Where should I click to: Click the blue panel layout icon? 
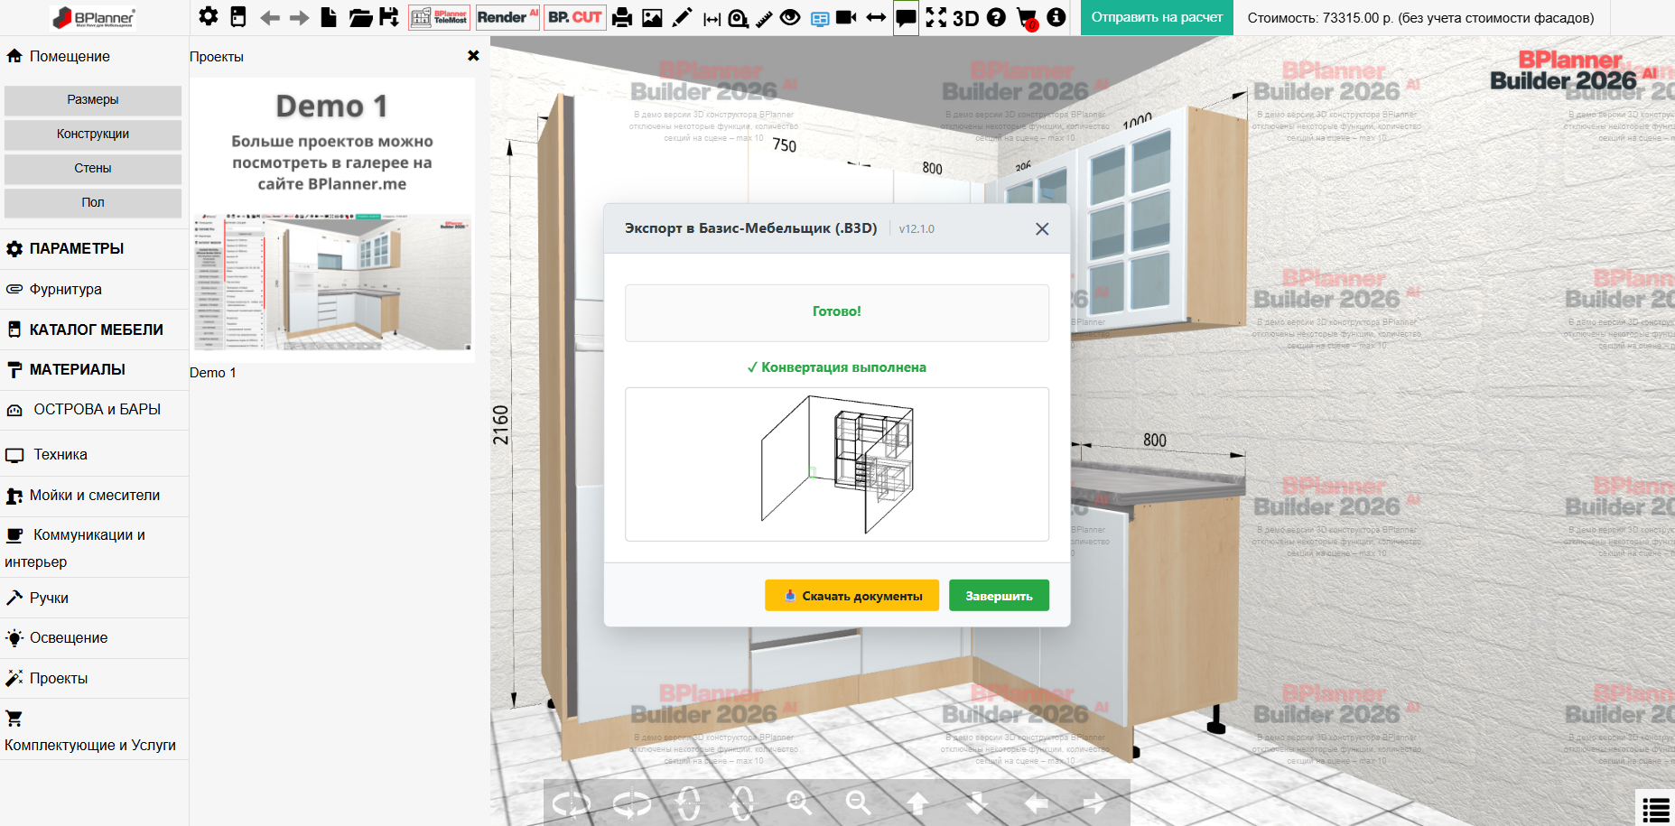click(x=820, y=19)
